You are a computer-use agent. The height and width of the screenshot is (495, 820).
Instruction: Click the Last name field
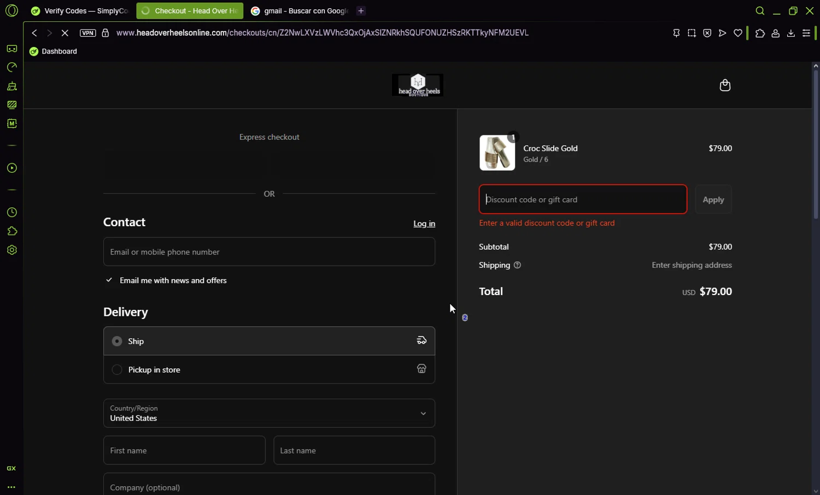[354, 451]
